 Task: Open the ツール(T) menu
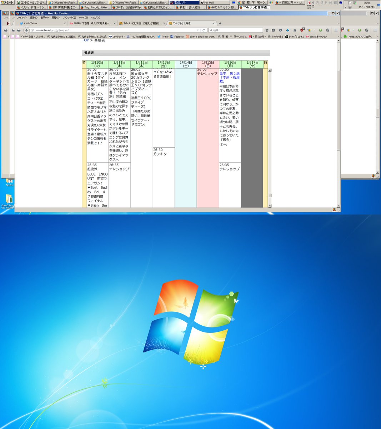83,18
